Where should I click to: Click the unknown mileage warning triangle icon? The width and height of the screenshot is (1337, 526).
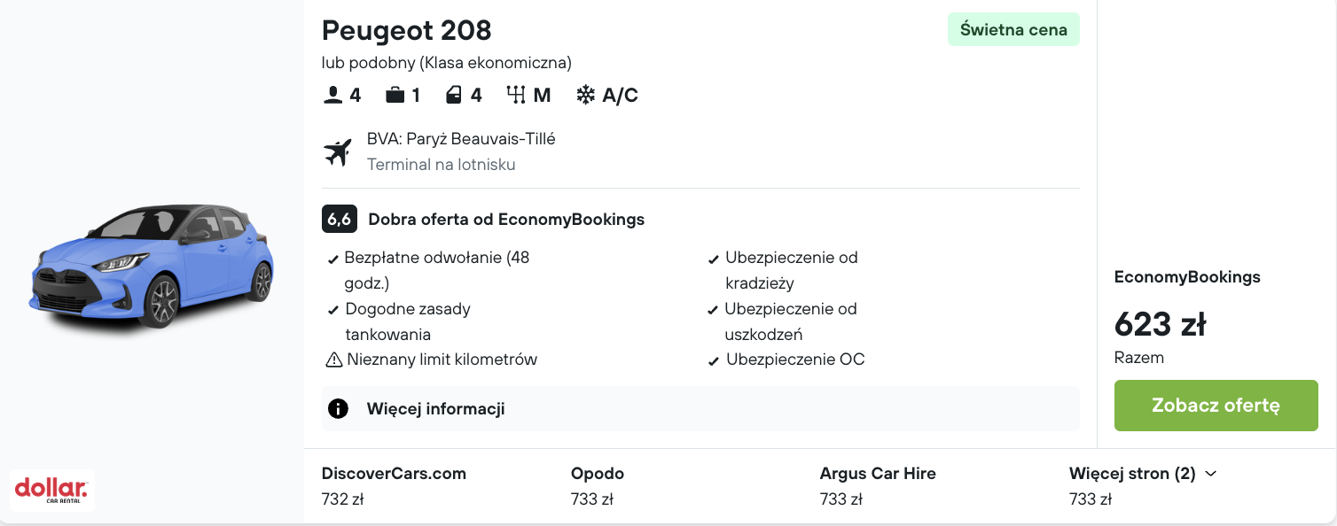(x=334, y=360)
